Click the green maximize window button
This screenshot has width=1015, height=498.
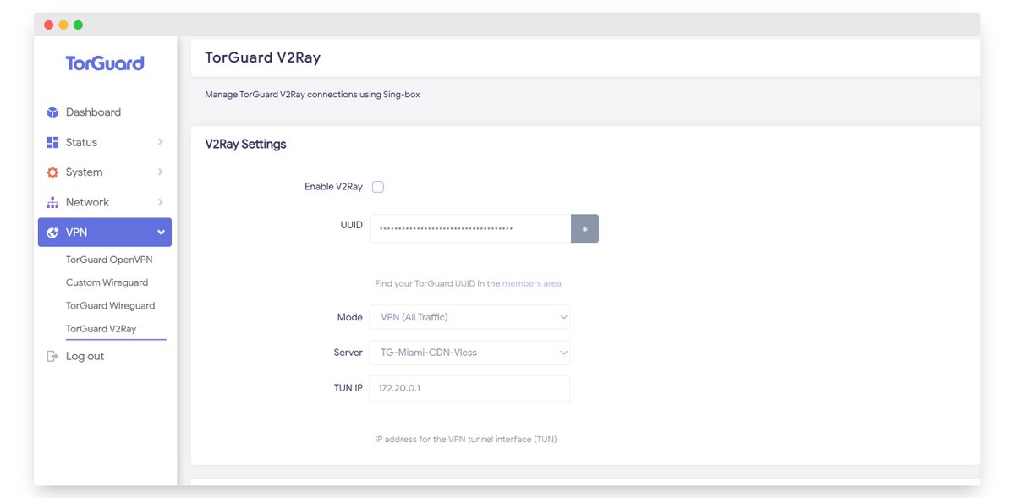pos(78,25)
